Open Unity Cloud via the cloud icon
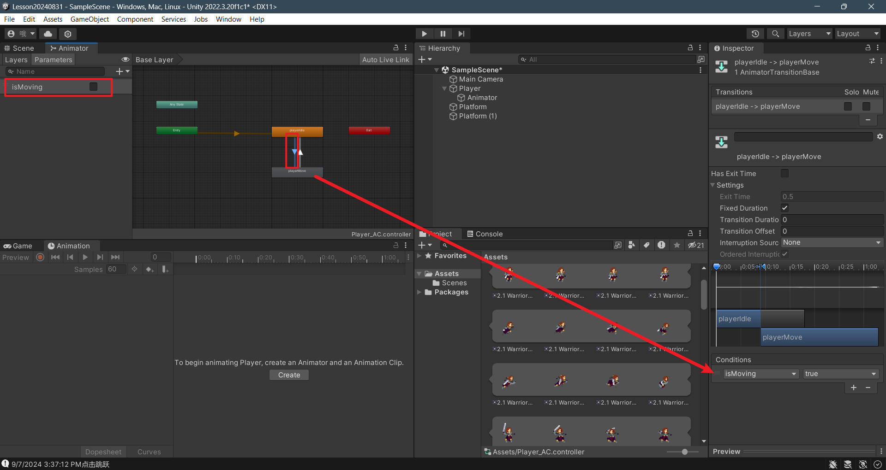886x470 pixels. coord(48,34)
